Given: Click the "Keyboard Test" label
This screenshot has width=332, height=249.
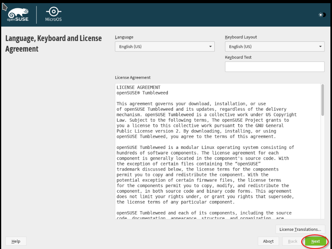Looking at the screenshot, I should pos(238,57).
